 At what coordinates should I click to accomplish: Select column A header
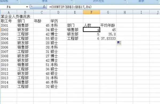(x=9, y=12)
